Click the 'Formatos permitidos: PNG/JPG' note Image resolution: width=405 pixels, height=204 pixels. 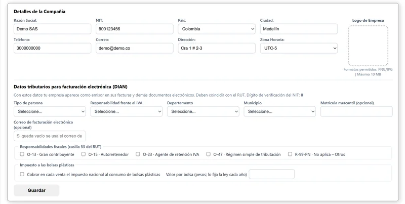pos(368,72)
